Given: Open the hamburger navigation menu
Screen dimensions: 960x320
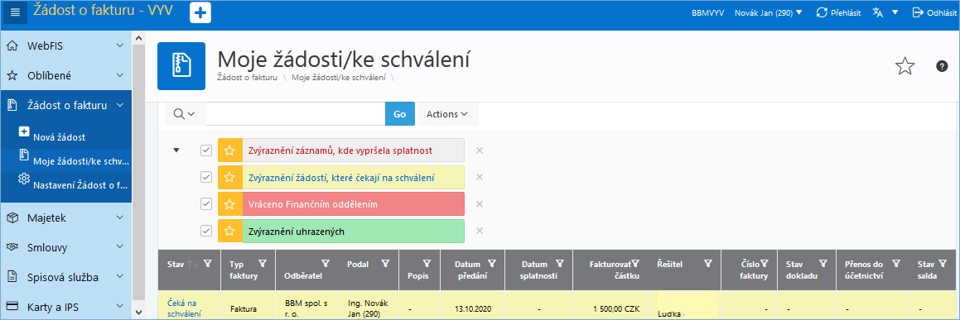Looking at the screenshot, I should (16, 12).
